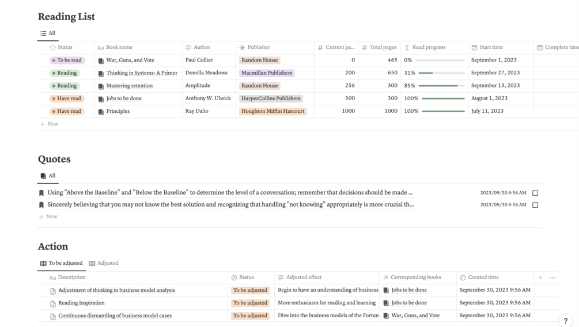Open Macmillan Publishers publisher tag selector
The height and width of the screenshot is (327, 579).
pyautogui.click(x=266, y=73)
